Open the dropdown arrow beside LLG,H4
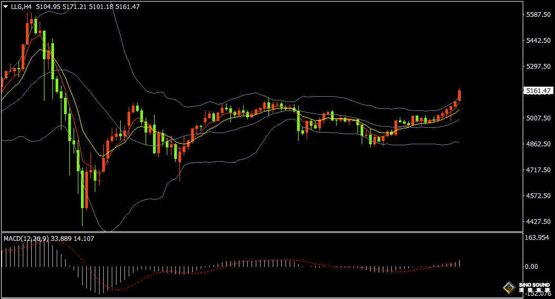This screenshot has width=555, height=299. (x=6, y=7)
